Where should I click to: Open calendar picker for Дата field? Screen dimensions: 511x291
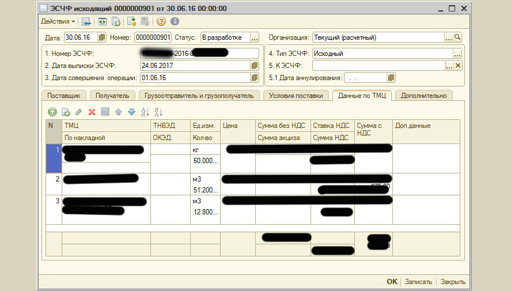(102, 37)
